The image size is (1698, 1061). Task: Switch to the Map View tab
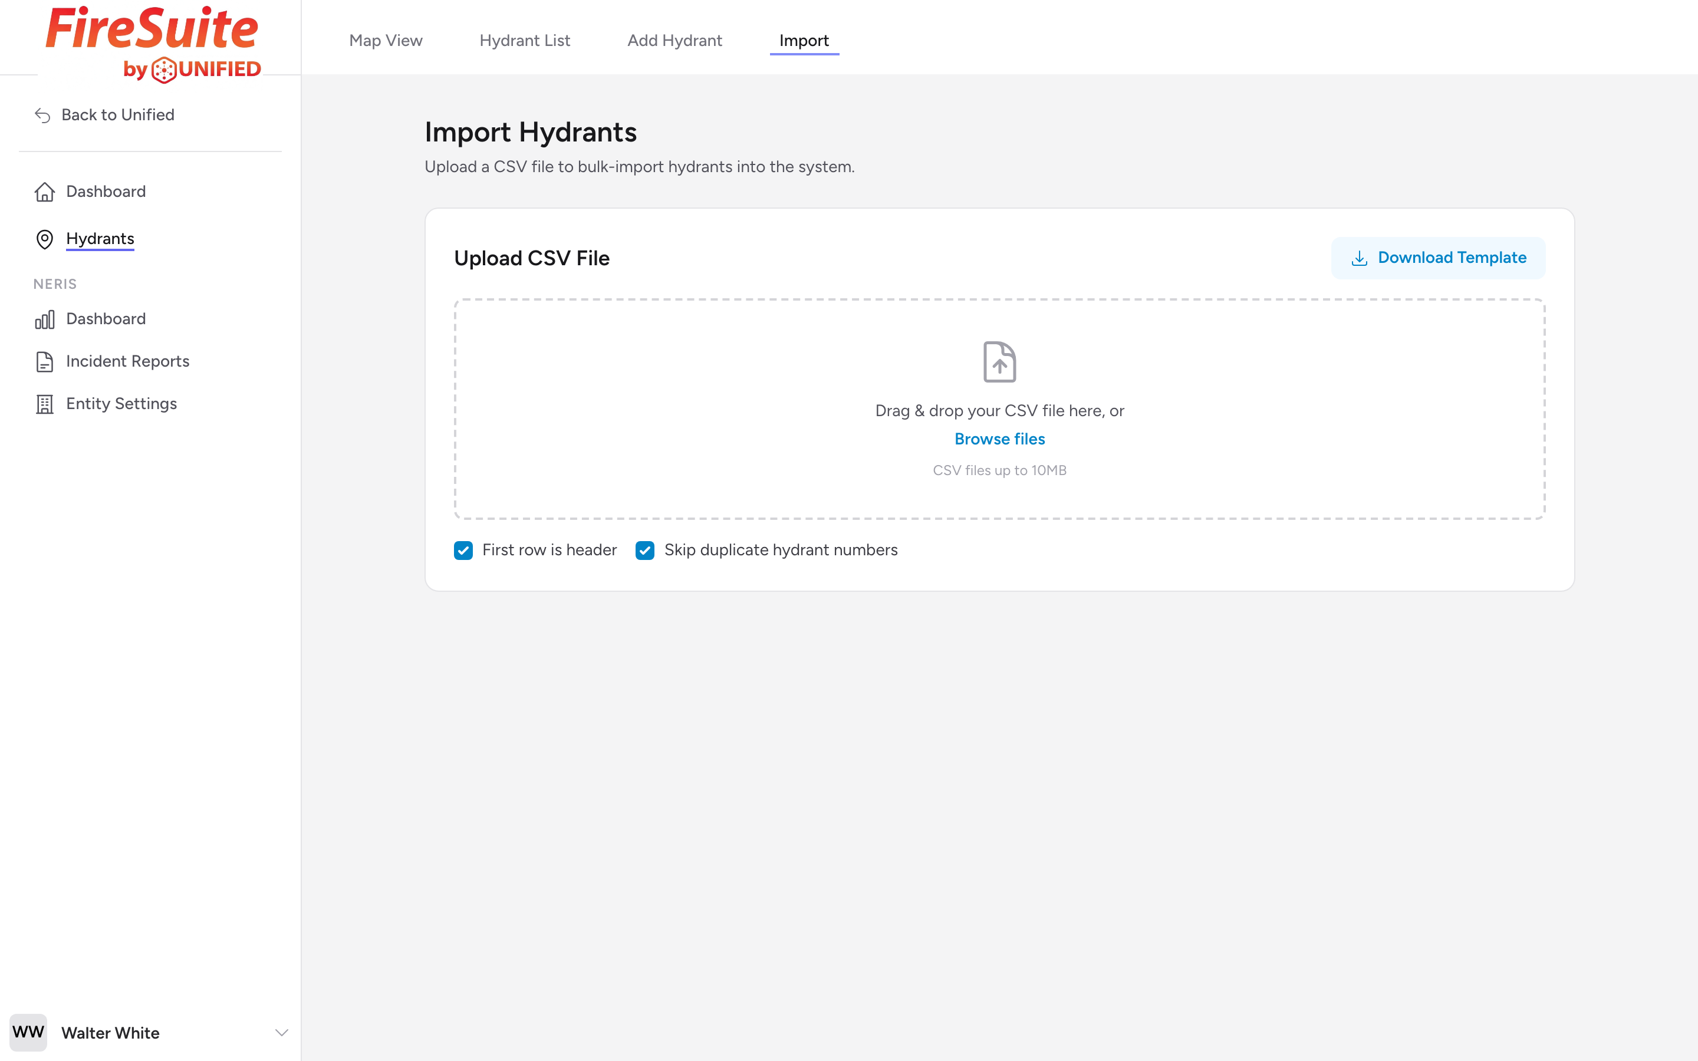pos(386,41)
